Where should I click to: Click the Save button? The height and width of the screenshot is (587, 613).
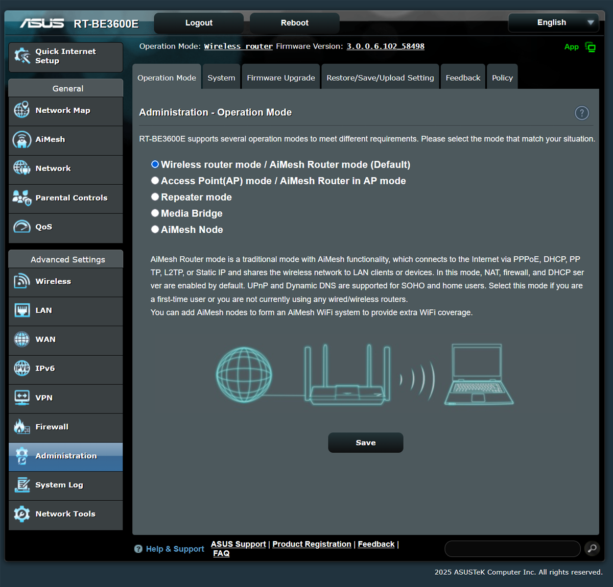366,443
